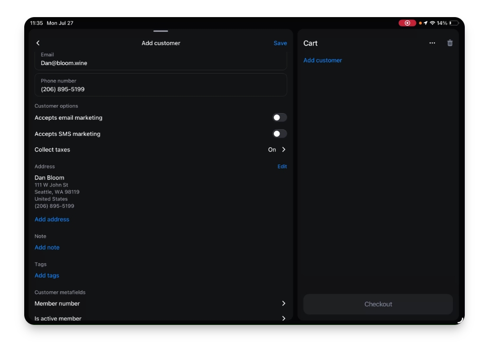Tap the 11:35 clock in status bar
This screenshot has height=342, width=489.
(36, 23)
